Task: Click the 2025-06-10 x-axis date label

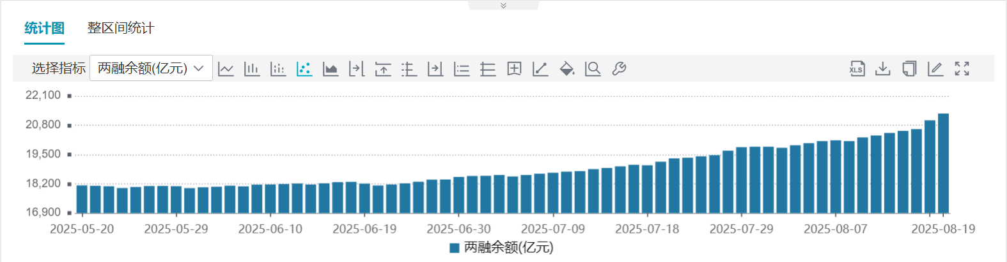Action: [270, 229]
